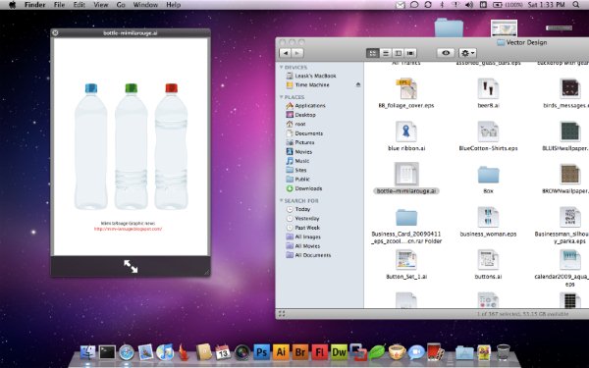Switch Finder to Cover Flow view
Screen dimensions: 589x368
tap(411, 53)
